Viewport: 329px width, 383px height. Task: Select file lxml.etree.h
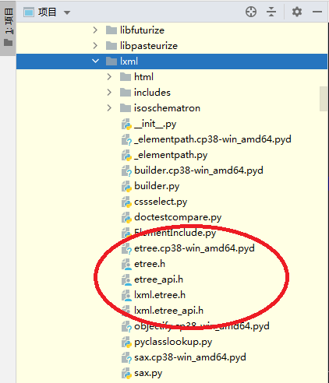click(x=160, y=295)
